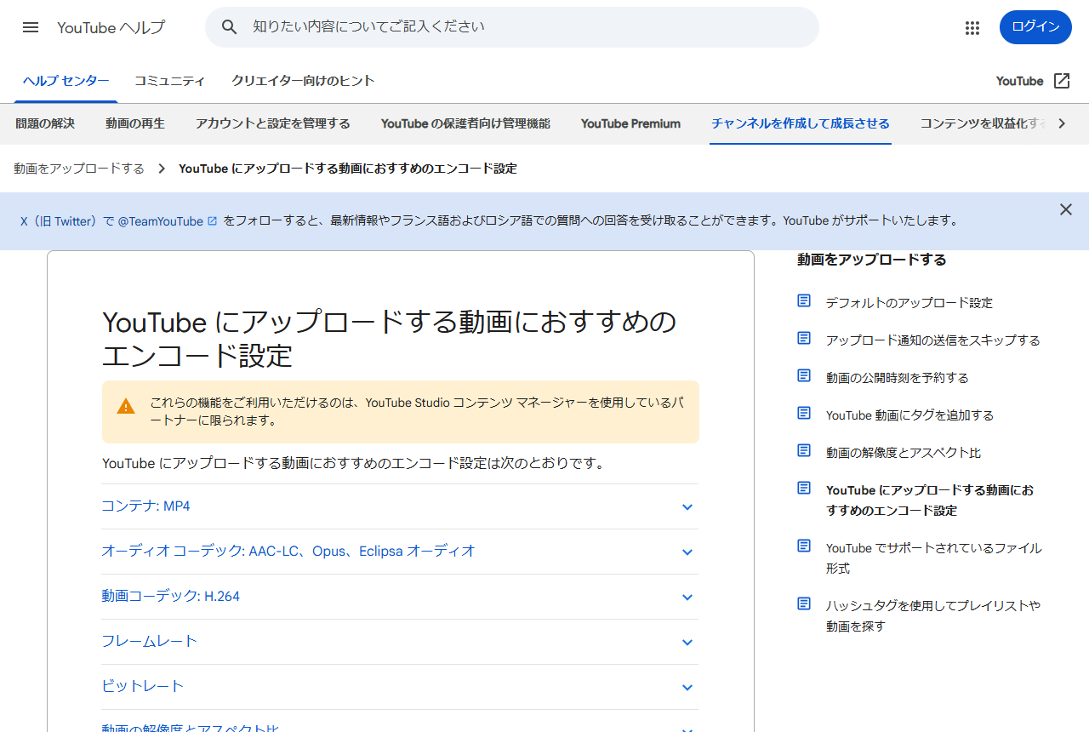This screenshot has height=732, width=1089.
Task: Click the YouTube ヘルプ title
Action: click(x=111, y=27)
